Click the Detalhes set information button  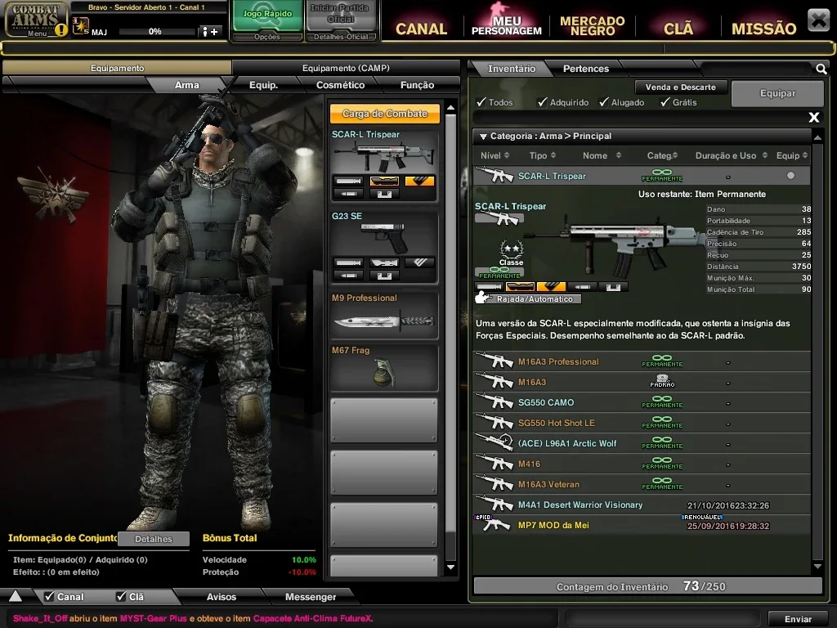click(153, 539)
